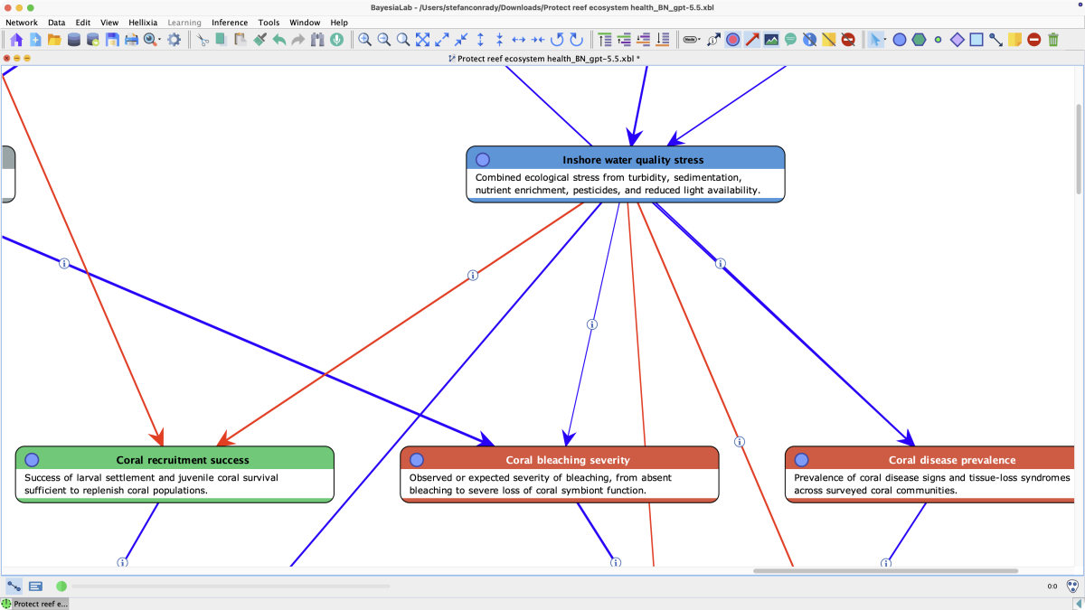
Task: Toggle the image display button
Action: (x=771, y=40)
